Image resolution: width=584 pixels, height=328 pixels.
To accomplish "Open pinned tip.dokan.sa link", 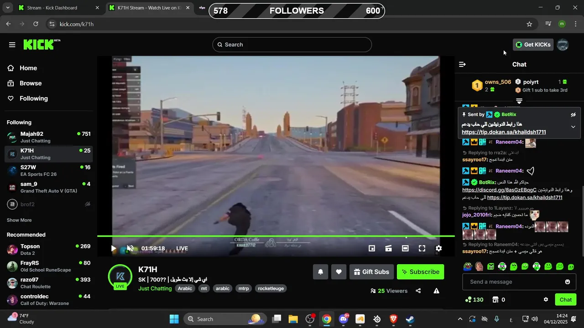I will pos(504,132).
